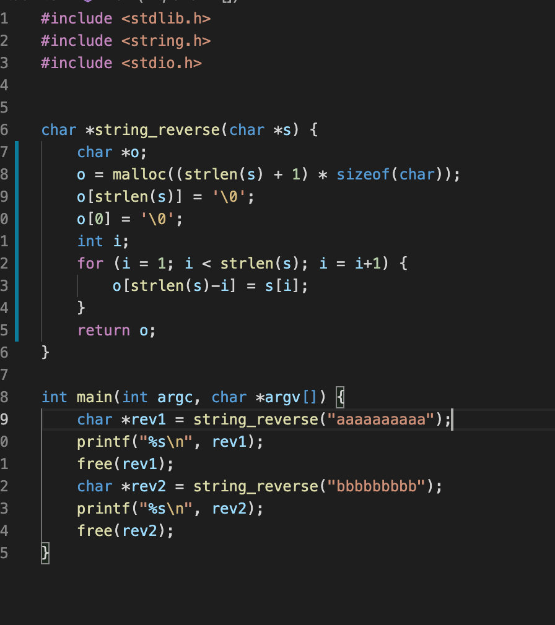This screenshot has height=625, width=555.
Task: Click string_reverse in the function definition
Action: click(157, 130)
